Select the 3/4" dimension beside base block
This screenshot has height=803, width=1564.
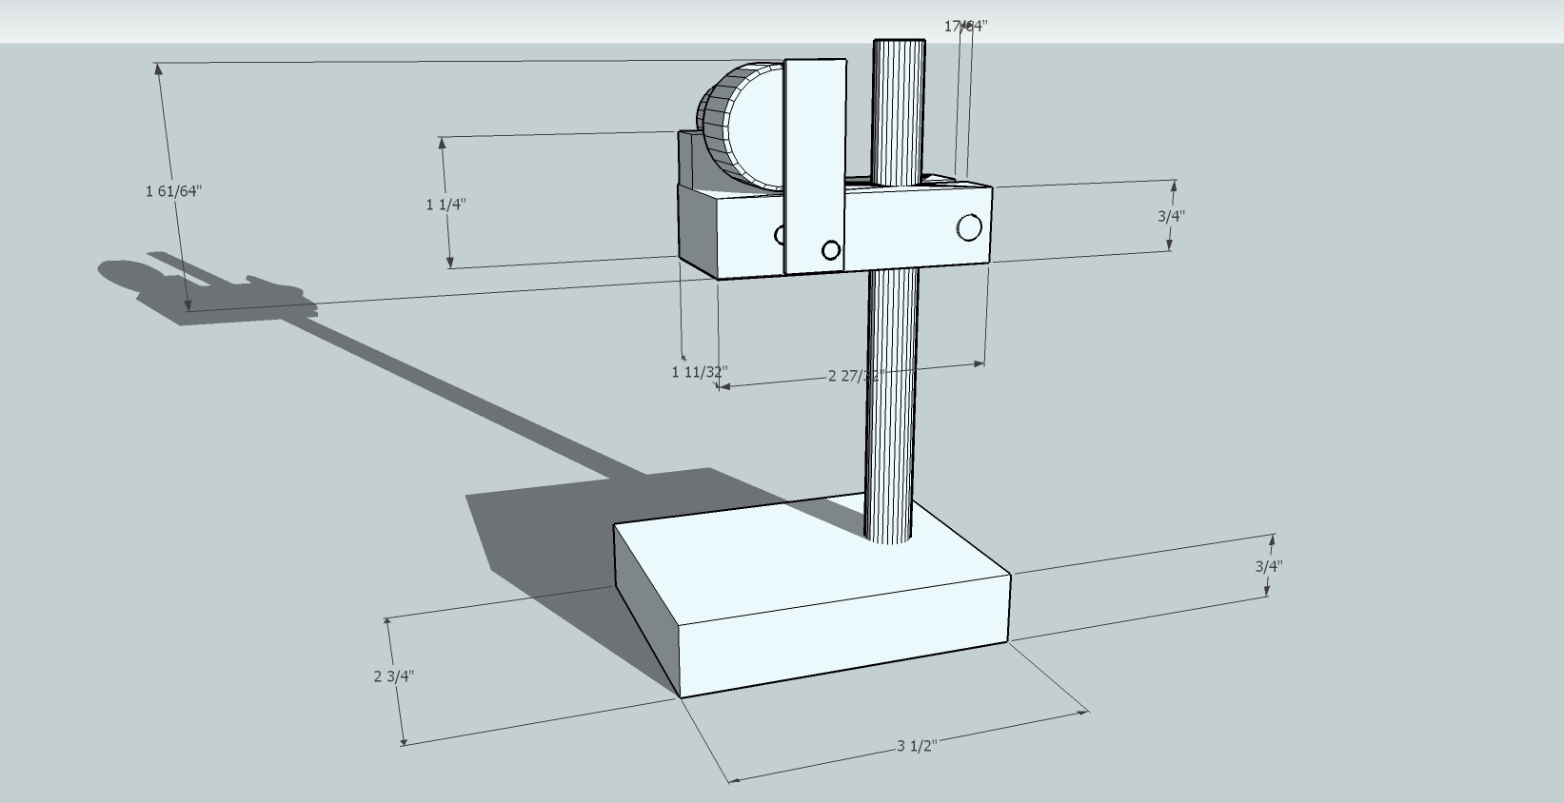tap(1268, 566)
